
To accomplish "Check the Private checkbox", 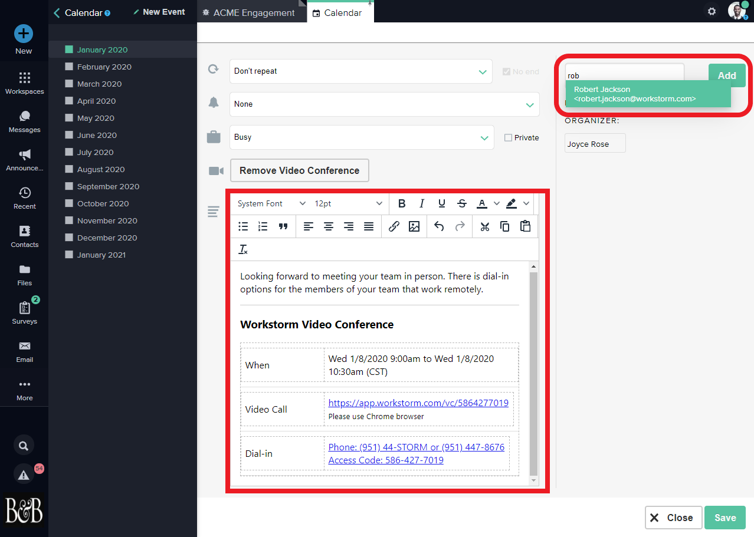I will (508, 137).
